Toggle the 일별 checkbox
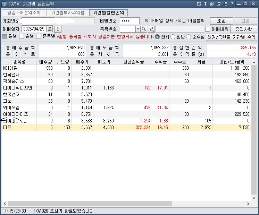Screen dimensions: 259x215 [5, 36]
